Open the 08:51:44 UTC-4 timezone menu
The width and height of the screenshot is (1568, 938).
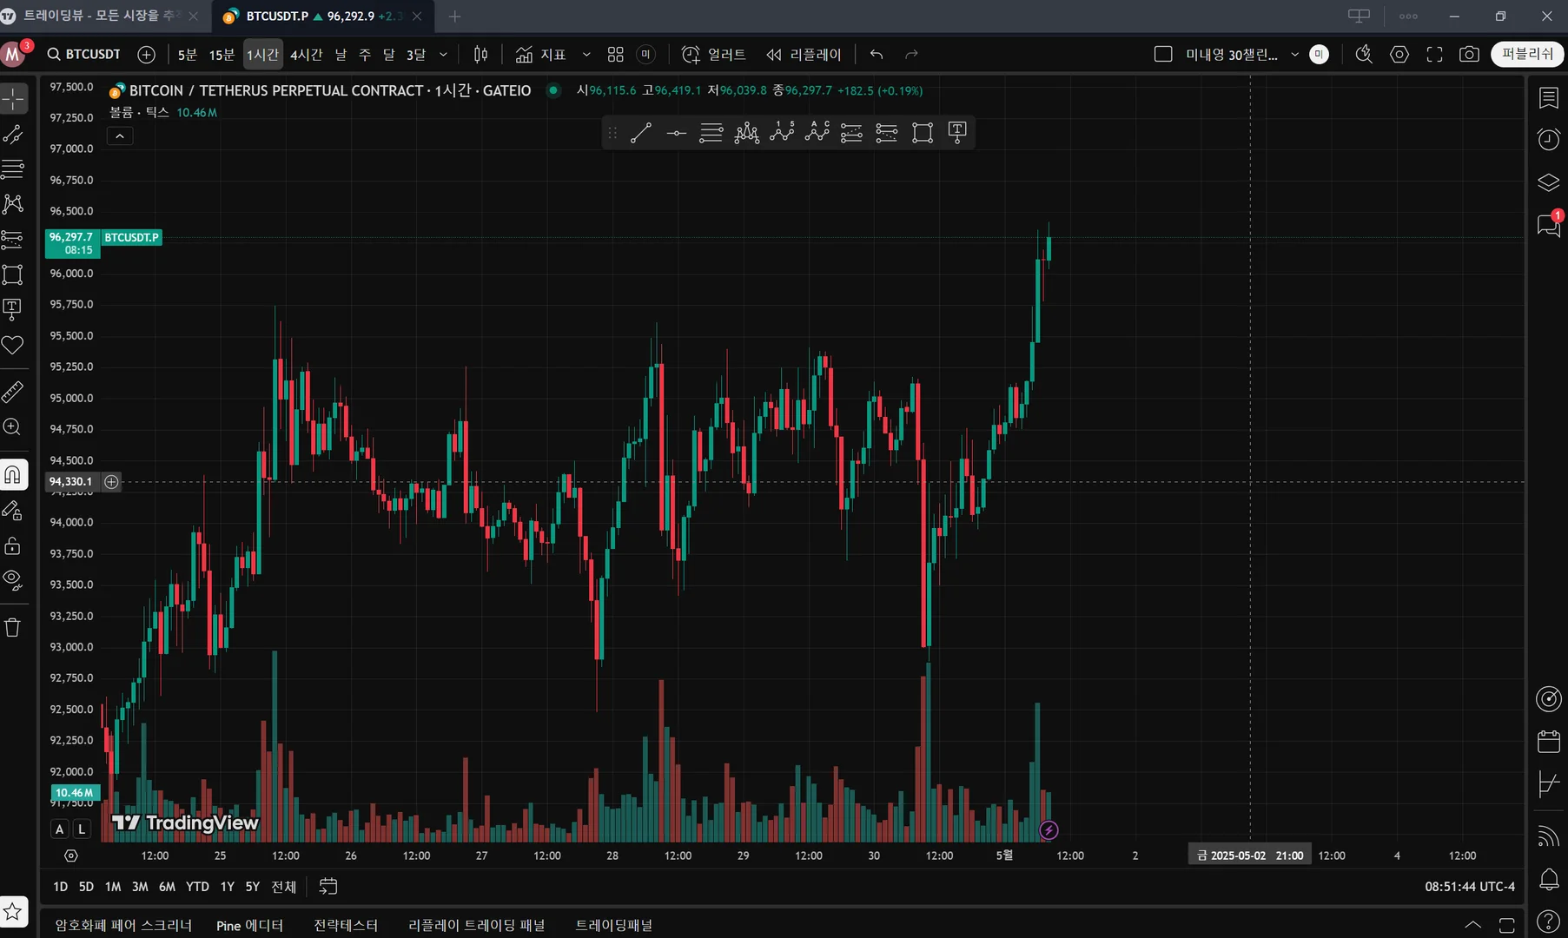tap(1470, 887)
